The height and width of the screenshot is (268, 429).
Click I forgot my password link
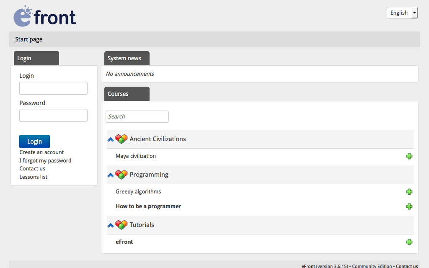point(45,160)
